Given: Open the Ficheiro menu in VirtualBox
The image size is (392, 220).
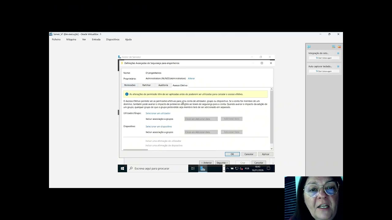Looking at the screenshot, I should coord(56,39).
